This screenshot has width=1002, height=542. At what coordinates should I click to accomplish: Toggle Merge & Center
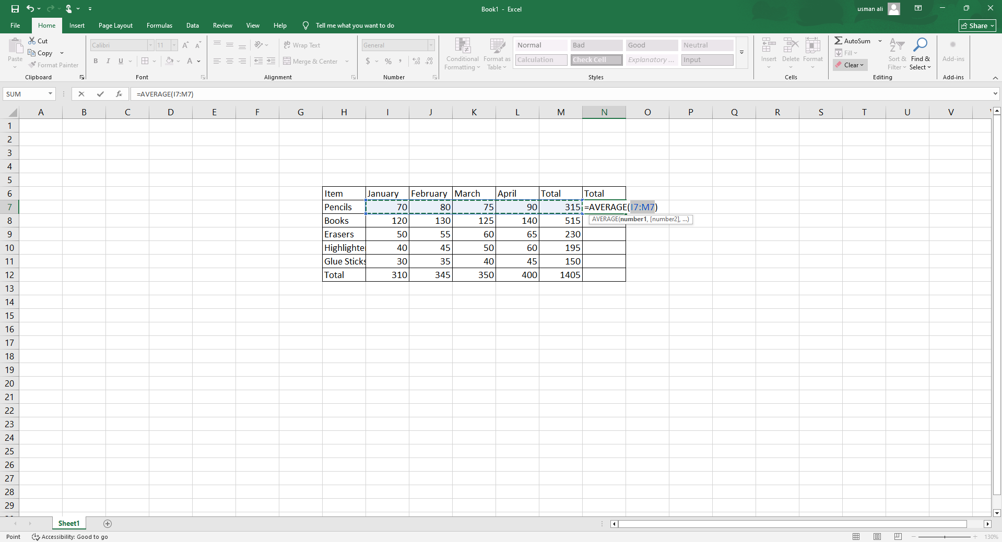[310, 61]
